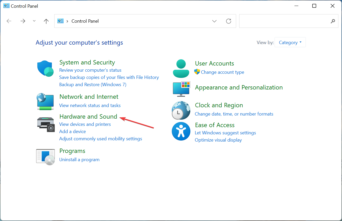
Task: Click Optimize visual display link
Action: click(218, 140)
